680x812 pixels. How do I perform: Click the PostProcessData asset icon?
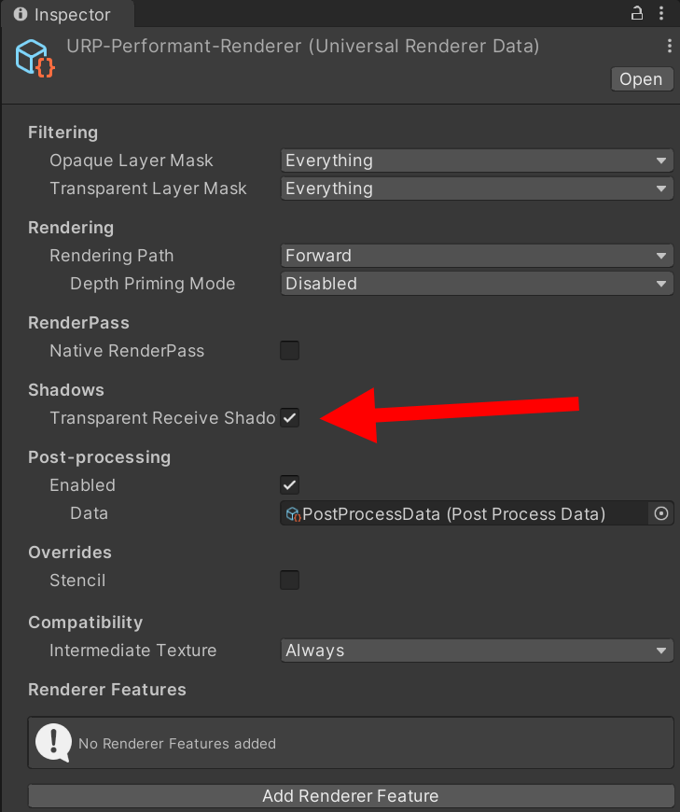(x=294, y=513)
